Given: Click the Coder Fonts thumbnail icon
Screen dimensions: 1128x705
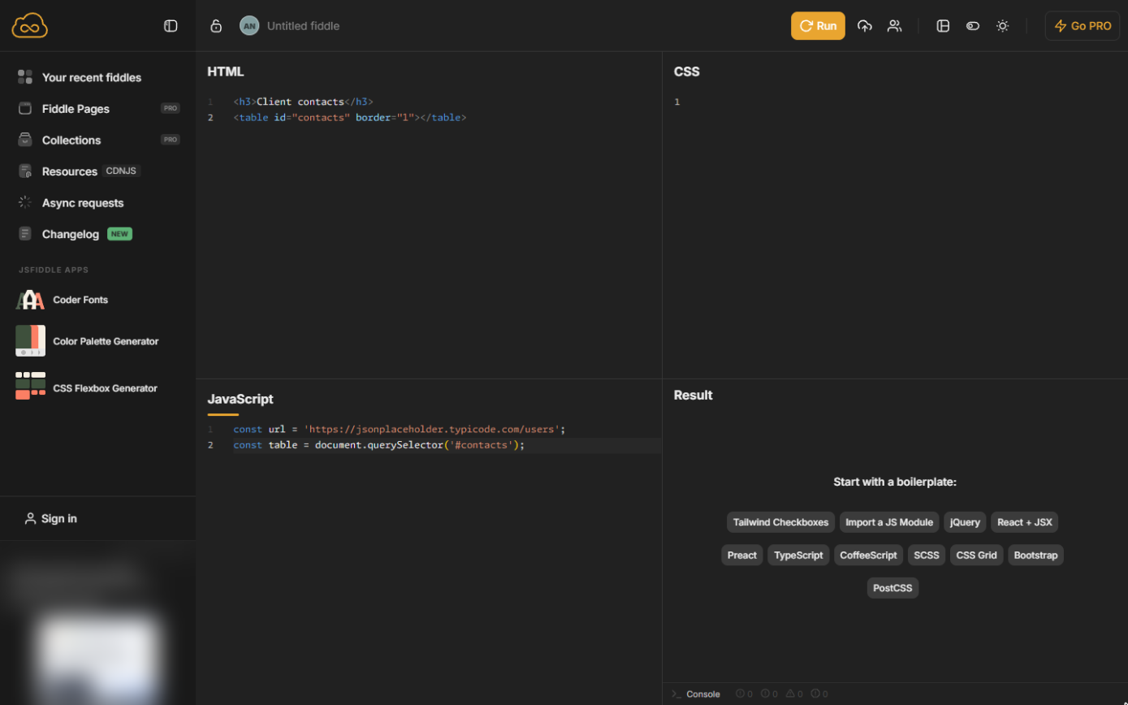Looking at the screenshot, I should point(30,300).
